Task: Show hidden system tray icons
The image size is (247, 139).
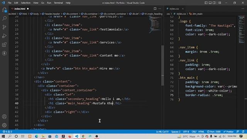Action: (x=198, y=136)
